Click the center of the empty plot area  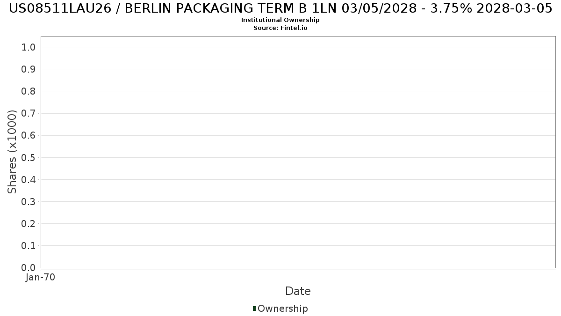298,152
